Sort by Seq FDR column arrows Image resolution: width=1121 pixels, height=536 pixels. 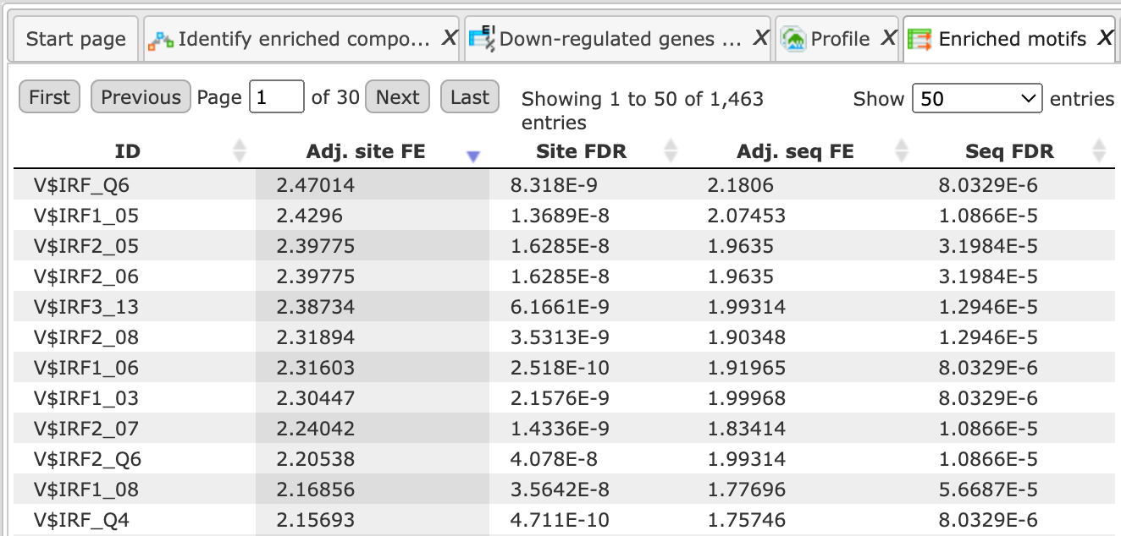(x=1099, y=151)
